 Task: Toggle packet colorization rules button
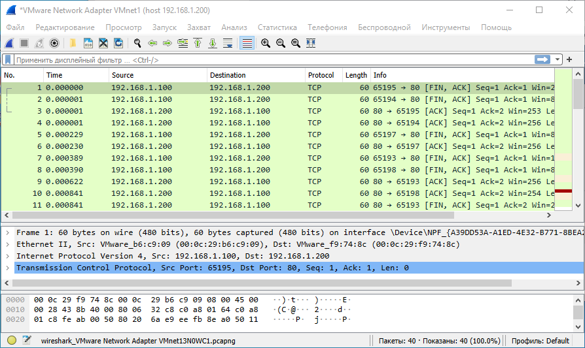[247, 43]
